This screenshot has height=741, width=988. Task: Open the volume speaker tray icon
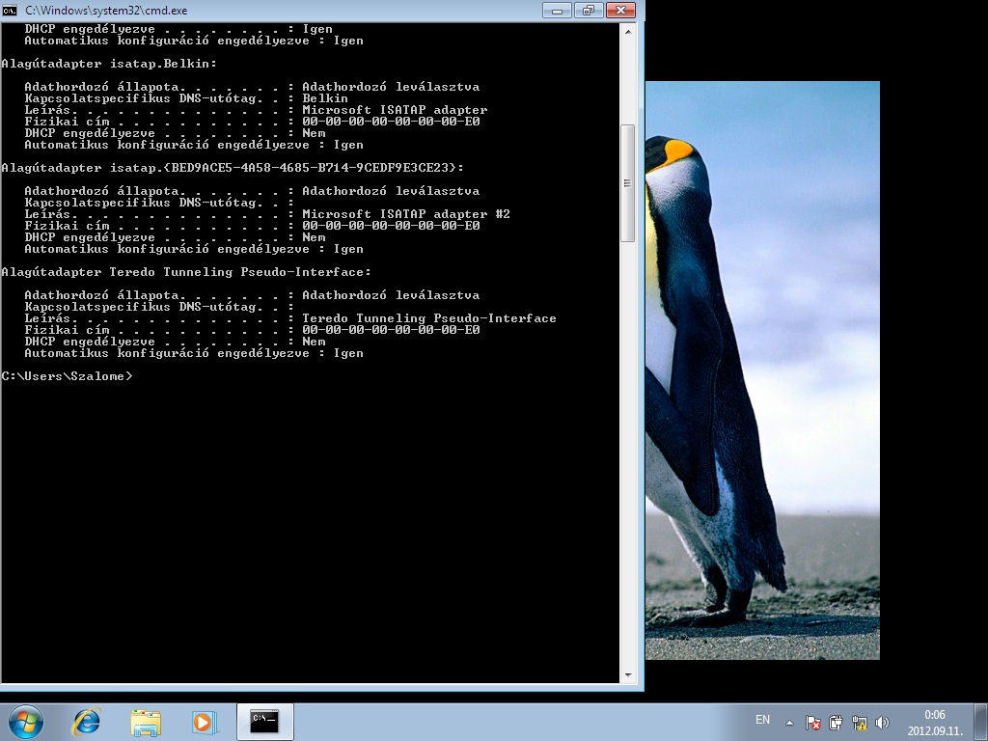coord(882,723)
